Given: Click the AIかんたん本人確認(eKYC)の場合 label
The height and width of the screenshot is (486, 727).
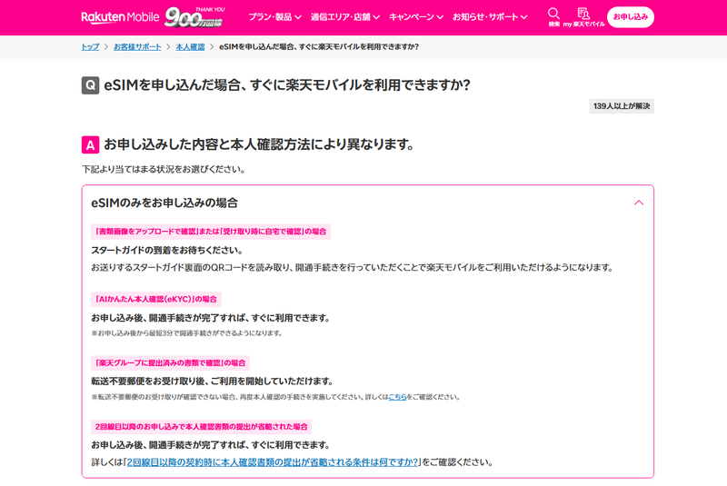Looking at the screenshot, I should 155,299.
